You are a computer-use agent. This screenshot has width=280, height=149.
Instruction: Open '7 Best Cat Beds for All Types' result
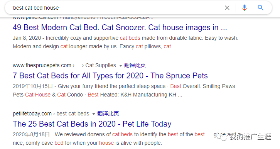pyautogui.click(x=110, y=76)
